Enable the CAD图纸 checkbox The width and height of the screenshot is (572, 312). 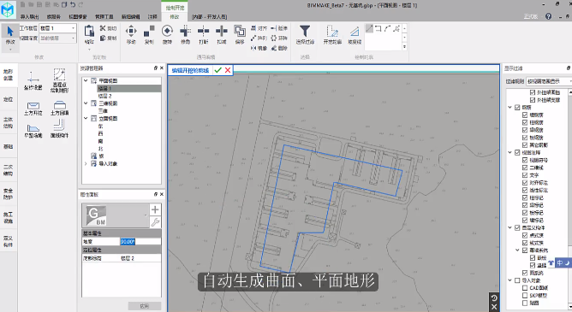click(525, 288)
